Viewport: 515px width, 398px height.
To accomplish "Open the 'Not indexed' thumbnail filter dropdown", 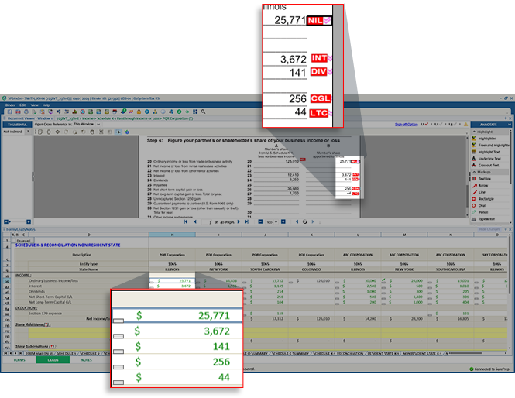I will (x=28, y=132).
